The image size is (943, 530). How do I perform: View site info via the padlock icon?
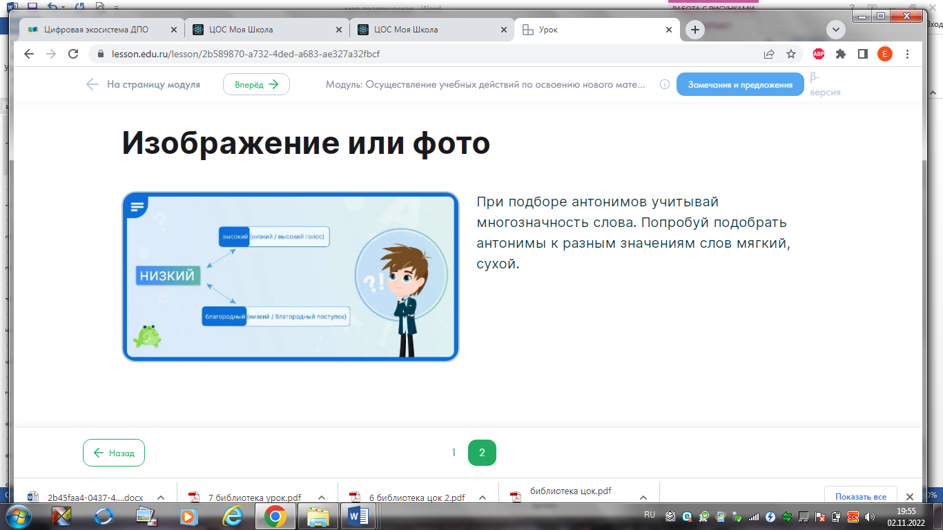tap(101, 54)
